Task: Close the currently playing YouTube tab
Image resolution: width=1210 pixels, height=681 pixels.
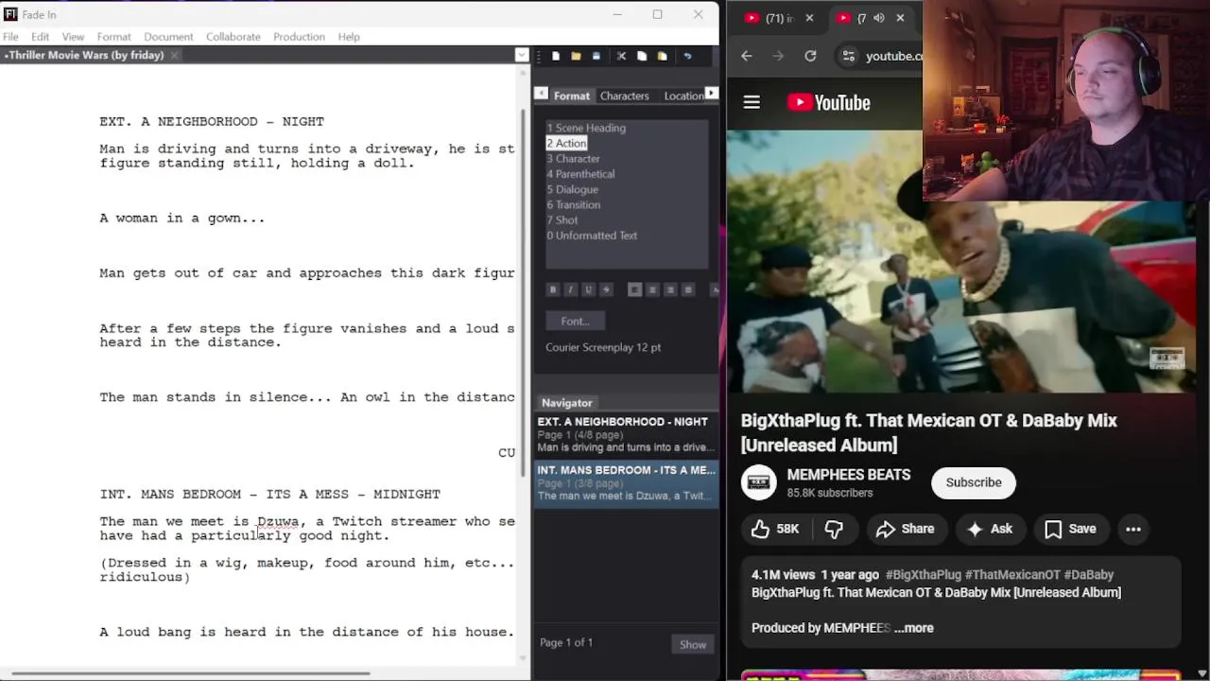Action: (x=900, y=18)
